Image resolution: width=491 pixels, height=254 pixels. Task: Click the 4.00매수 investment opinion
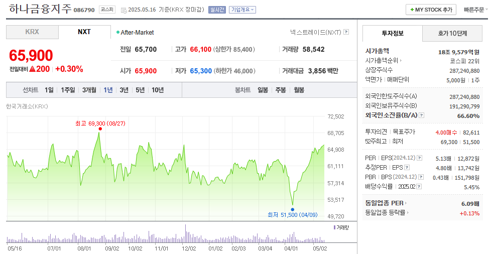click(x=446, y=133)
